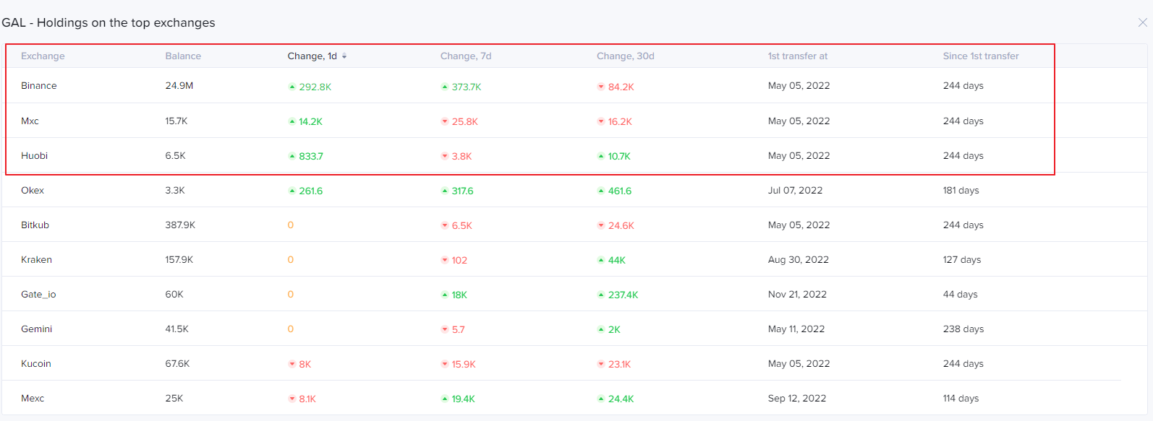
Task: Select Kucoin exchange name
Action: [x=36, y=363]
